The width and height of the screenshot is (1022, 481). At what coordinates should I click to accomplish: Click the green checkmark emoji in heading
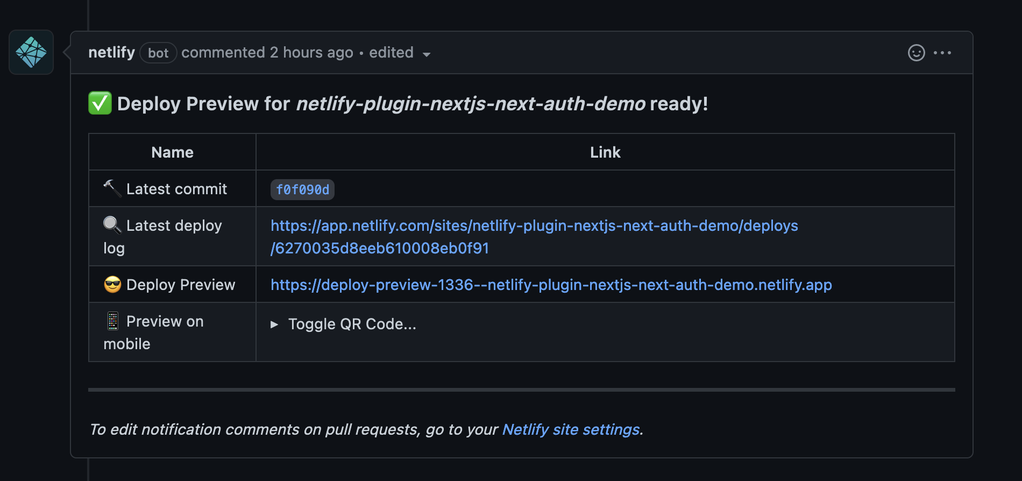pyautogui.click(x=100, y=103)
